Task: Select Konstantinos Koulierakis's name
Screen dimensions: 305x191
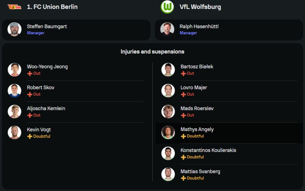Action: tap(208, 150)
